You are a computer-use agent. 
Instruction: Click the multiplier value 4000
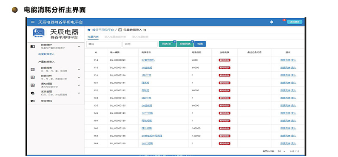click(194, 60)
